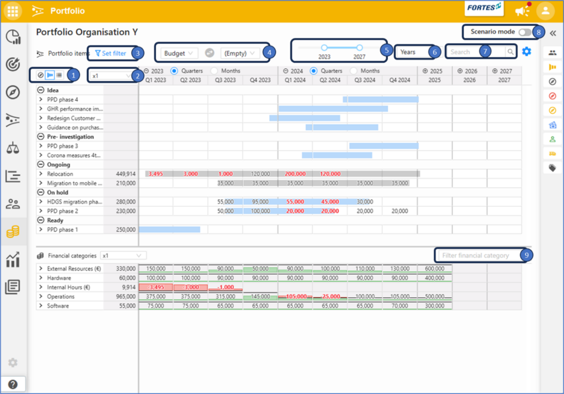
Task: Collapse the On hold group
Action: (x=41, y=193)
